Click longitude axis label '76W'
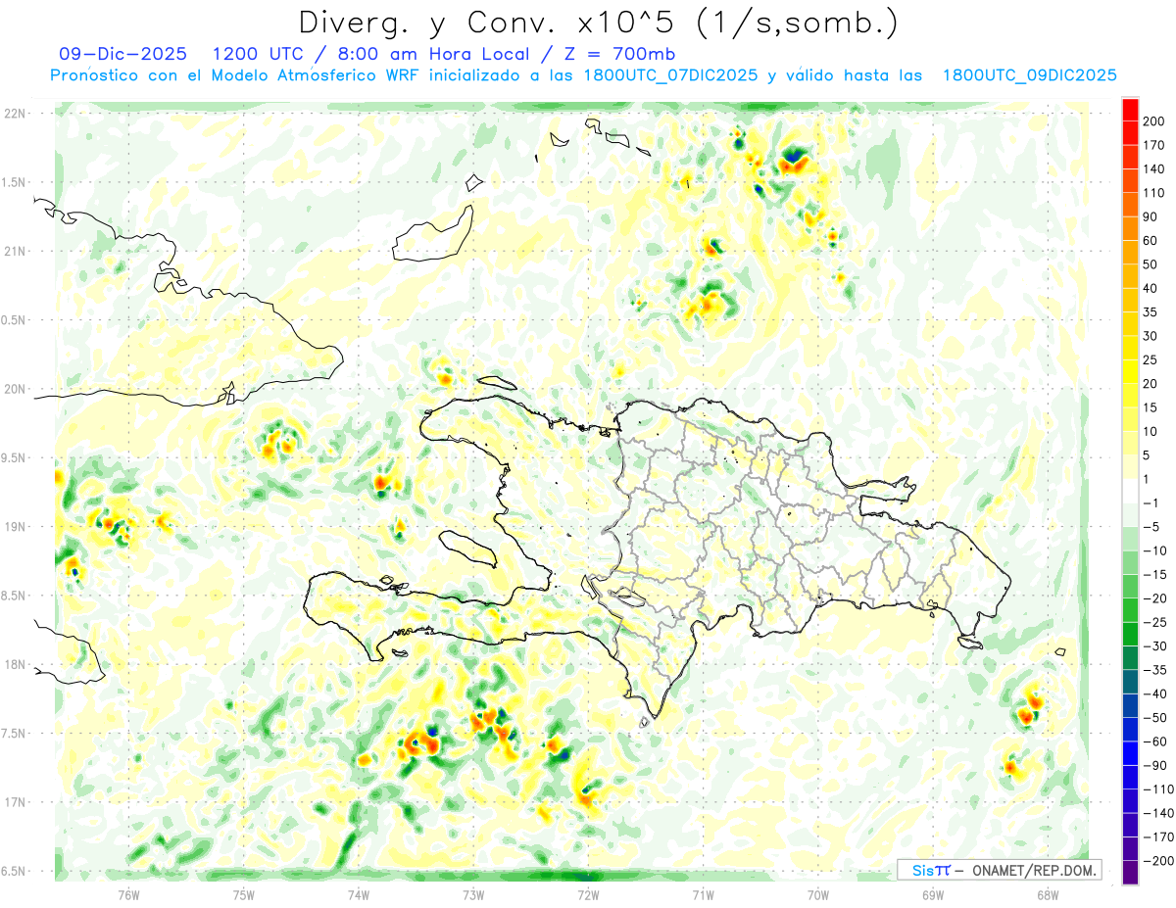Image resolution: width=1176 pixels, height=908 pixels. (128, 895)
